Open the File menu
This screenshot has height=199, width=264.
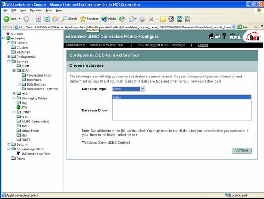(x=6, y=11)
